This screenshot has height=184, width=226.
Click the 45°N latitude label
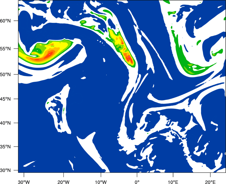[5, 99]
